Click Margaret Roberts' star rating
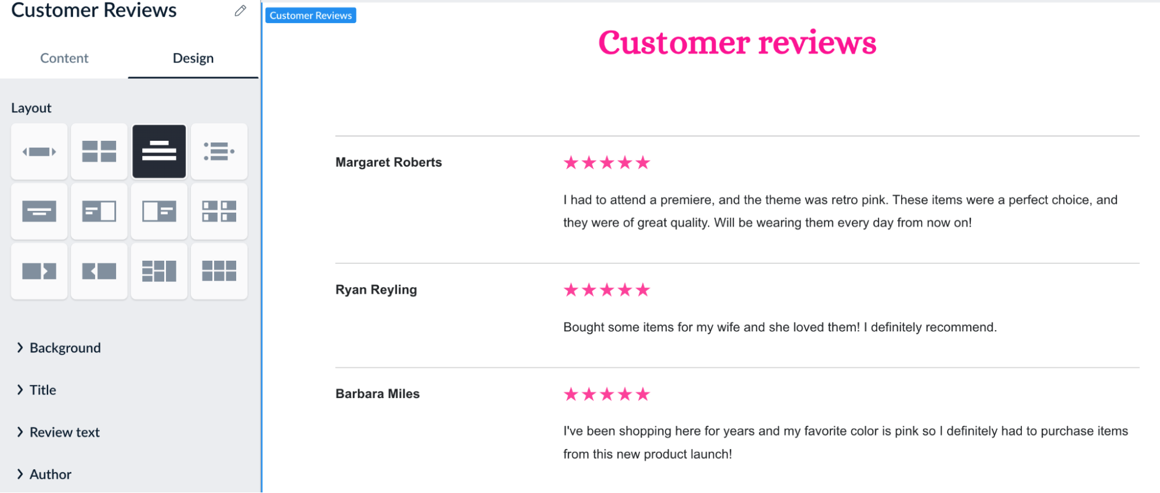The width and height of the screenshot is (1160, 493). 606,162
